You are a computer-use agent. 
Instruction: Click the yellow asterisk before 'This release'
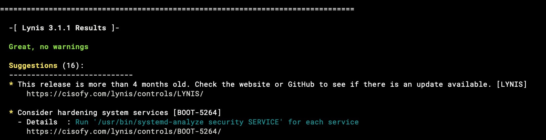point(11,84)
